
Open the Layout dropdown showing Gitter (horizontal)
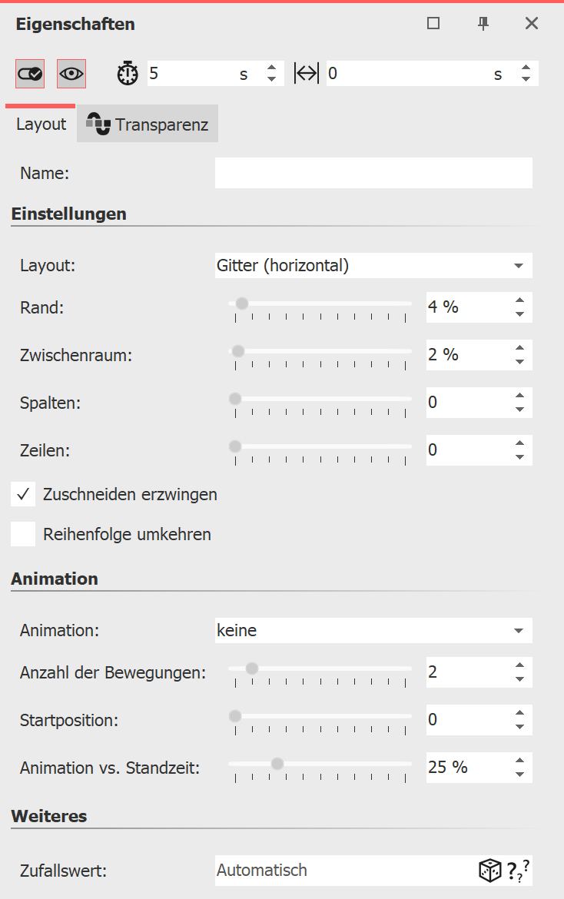point(373,265)
